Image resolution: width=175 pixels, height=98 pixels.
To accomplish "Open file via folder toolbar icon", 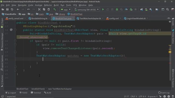I will [x=3, y=10].
